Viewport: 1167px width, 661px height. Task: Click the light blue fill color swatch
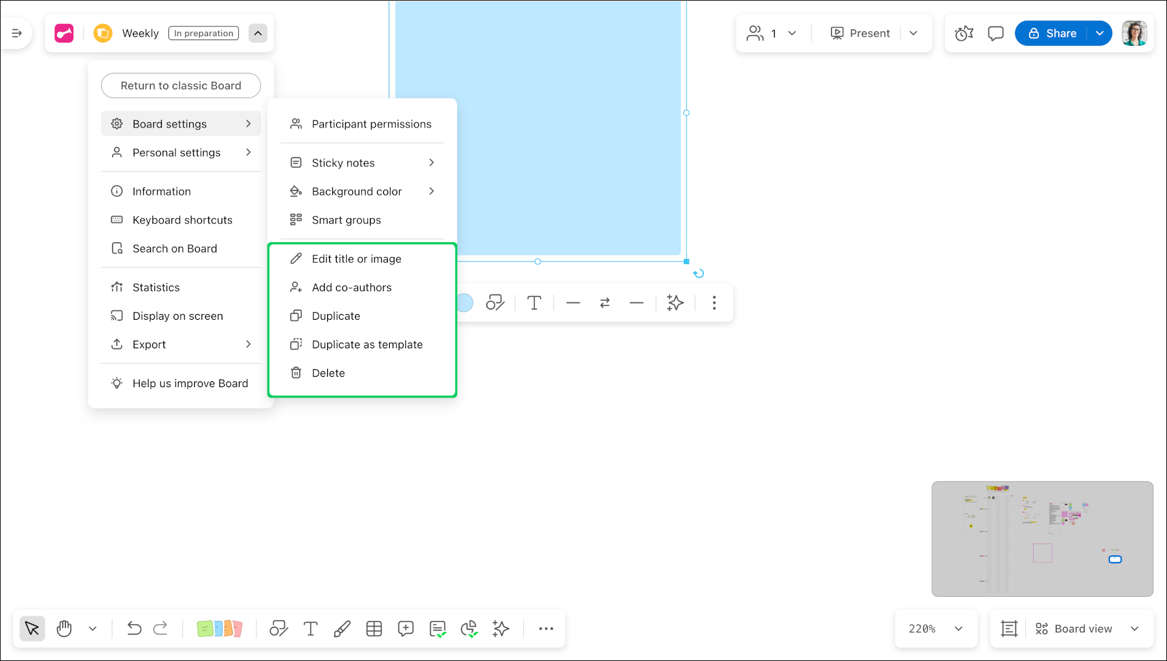pyautogui.click(x=465, y=302)
